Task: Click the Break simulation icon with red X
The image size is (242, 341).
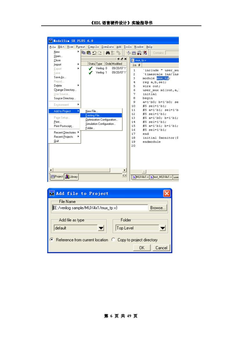Action: 145,53
